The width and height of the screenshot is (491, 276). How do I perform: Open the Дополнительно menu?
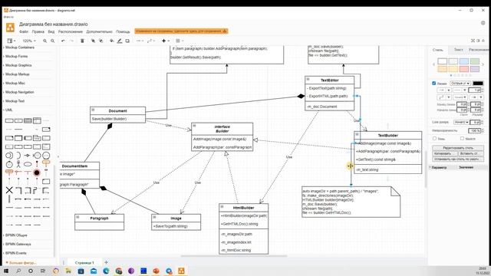[x=99, y=31]
